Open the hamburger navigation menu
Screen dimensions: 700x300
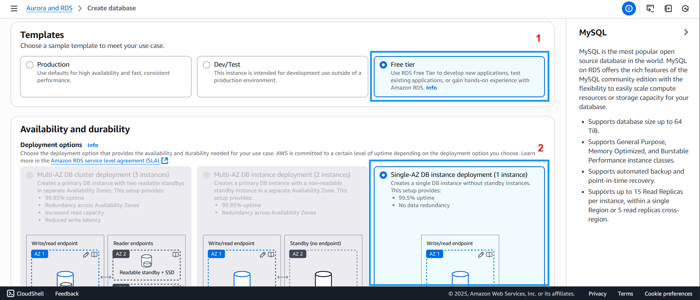(14, 8)
